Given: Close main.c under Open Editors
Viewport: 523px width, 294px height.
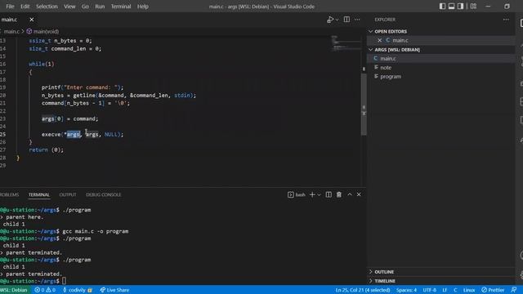Looking at the screenshot, I should 379,40.
